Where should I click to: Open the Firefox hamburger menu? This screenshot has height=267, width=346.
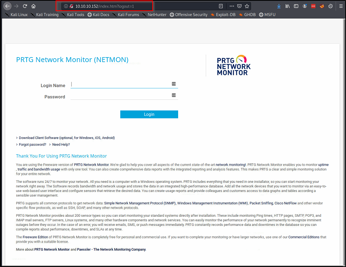pos(341,6)
